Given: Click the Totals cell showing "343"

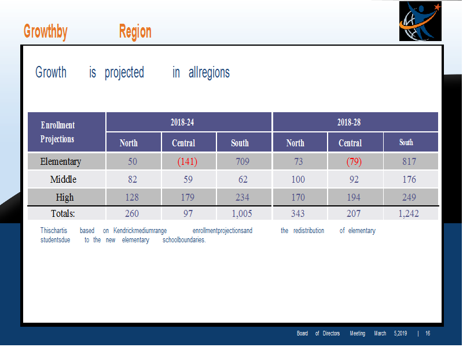Looking at the screenshot, I should pyautogui.click(x=300, y=213).
